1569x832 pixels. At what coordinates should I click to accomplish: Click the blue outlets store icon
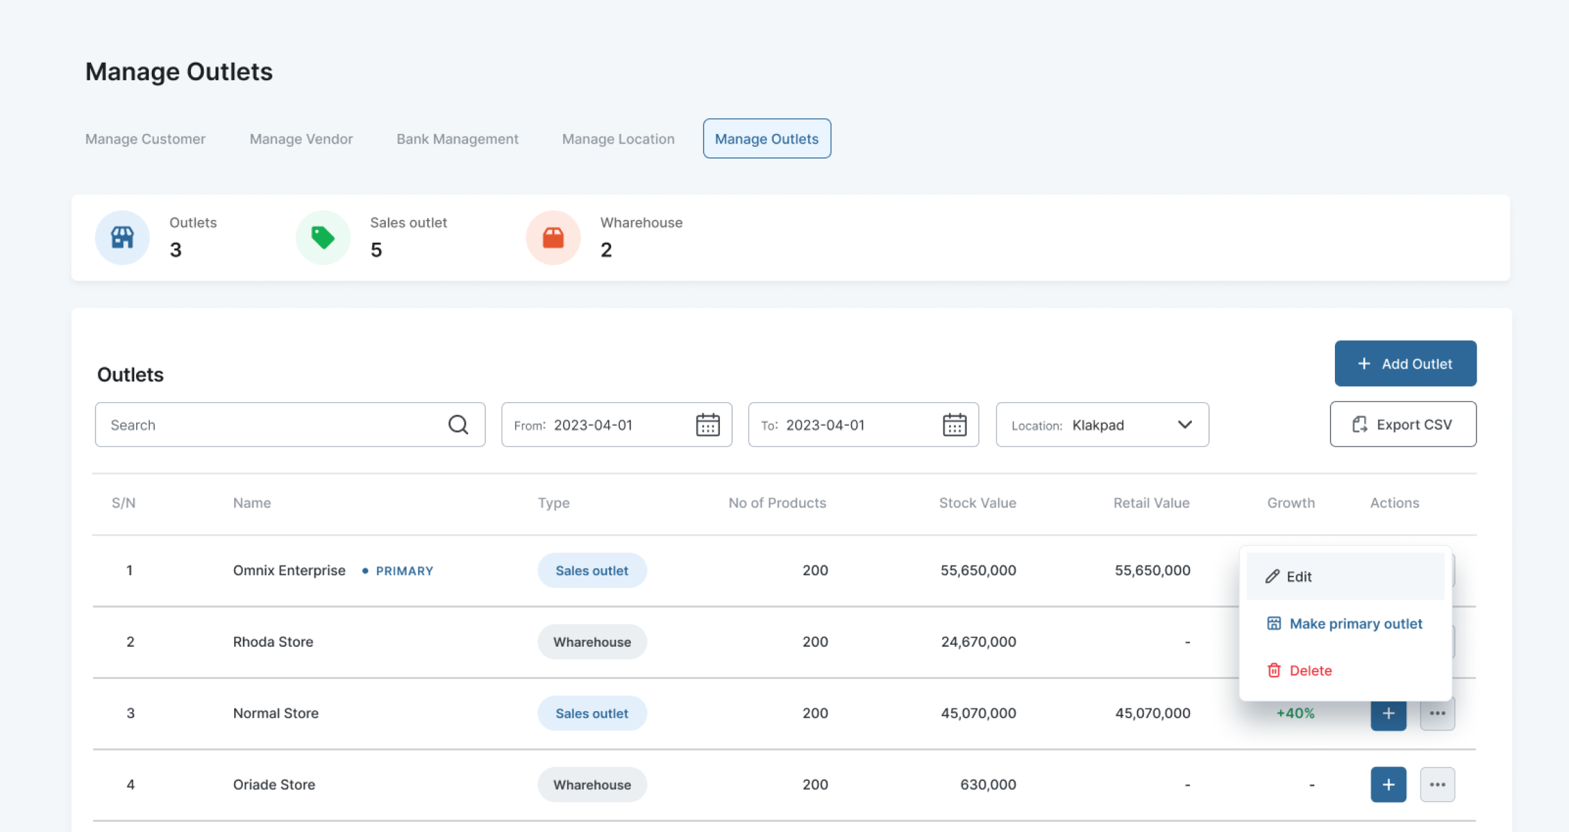122,238
